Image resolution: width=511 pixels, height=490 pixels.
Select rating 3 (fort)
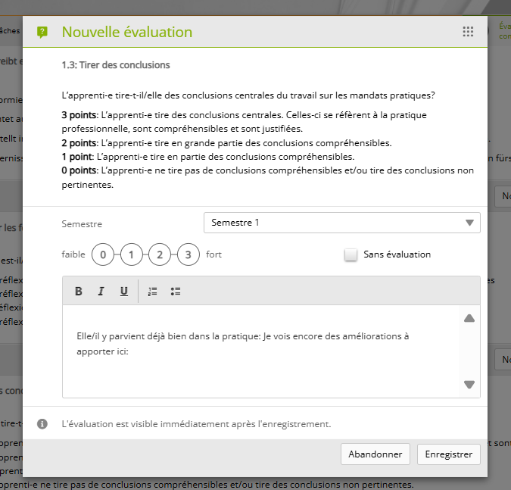[x=188, y=254]
